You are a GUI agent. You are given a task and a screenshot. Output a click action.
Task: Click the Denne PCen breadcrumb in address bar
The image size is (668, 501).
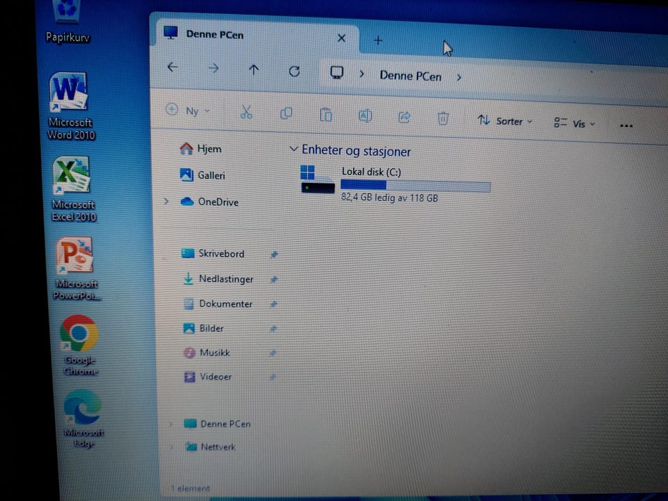tap(411, 77)
